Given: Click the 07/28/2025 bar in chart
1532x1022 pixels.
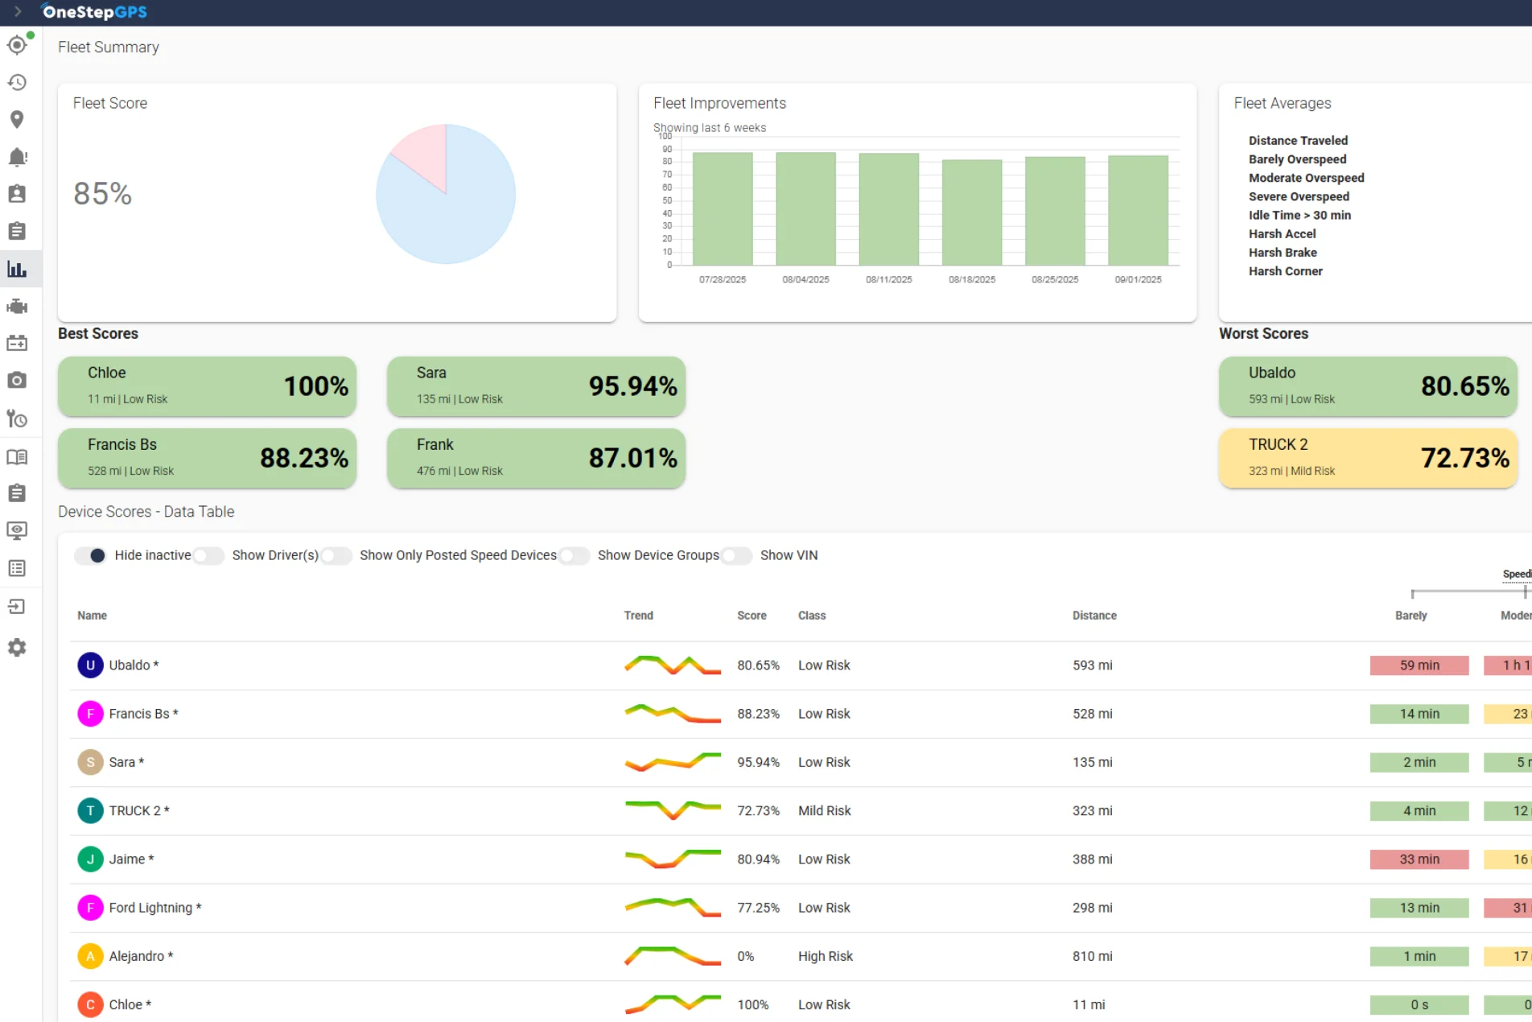Looking at the screenshot, I should pyautogui.click(x=723, y=208).
